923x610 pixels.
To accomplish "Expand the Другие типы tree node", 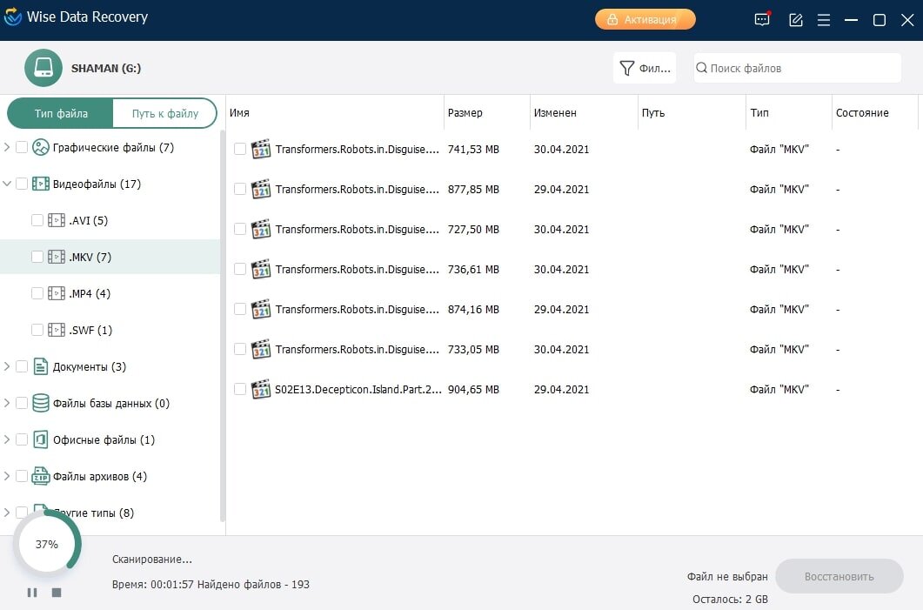I will tap(7, 513).
